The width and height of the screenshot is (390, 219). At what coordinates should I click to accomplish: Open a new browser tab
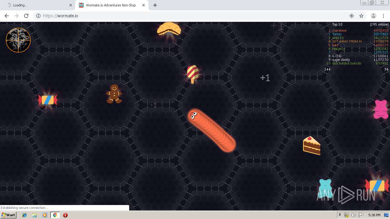(155, 5)
